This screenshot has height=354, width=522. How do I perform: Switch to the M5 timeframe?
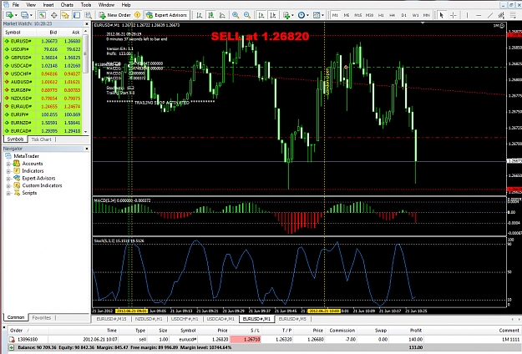(347, 15)
